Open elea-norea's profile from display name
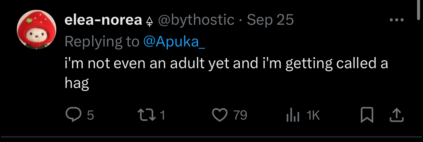Viewport: 423px width, 142px height. pyautogui.click(x=103, y=20)
